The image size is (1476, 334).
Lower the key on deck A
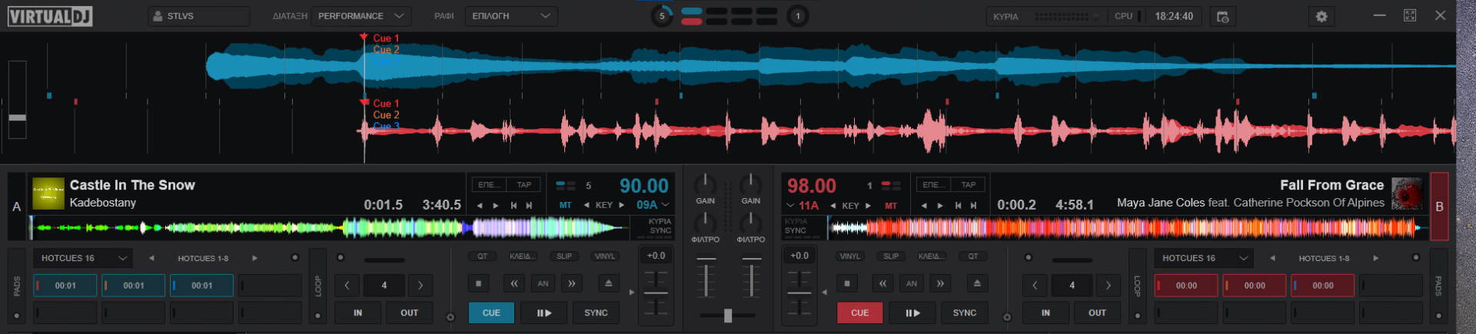[x=587, y=205]
